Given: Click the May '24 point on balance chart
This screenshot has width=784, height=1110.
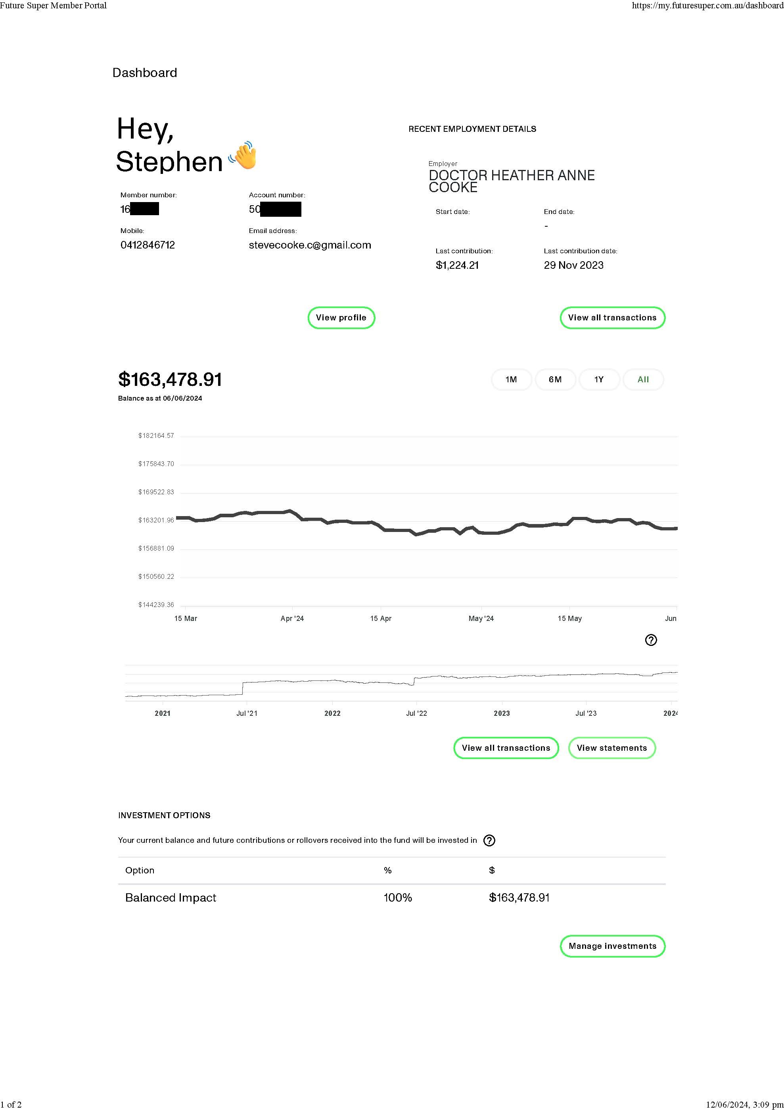Looking at the screenshot, I should click(481, 533).
